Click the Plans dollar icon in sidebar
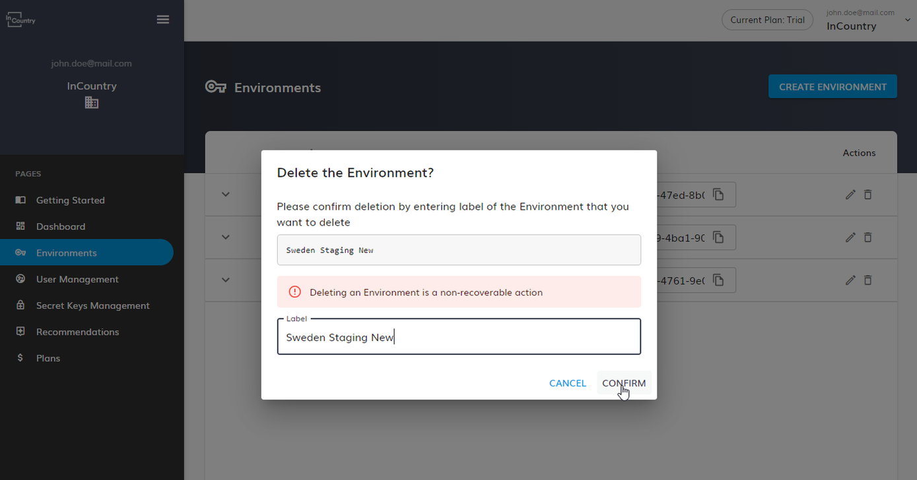This screenshot has height=480, width=917. [x=19, y=358]
